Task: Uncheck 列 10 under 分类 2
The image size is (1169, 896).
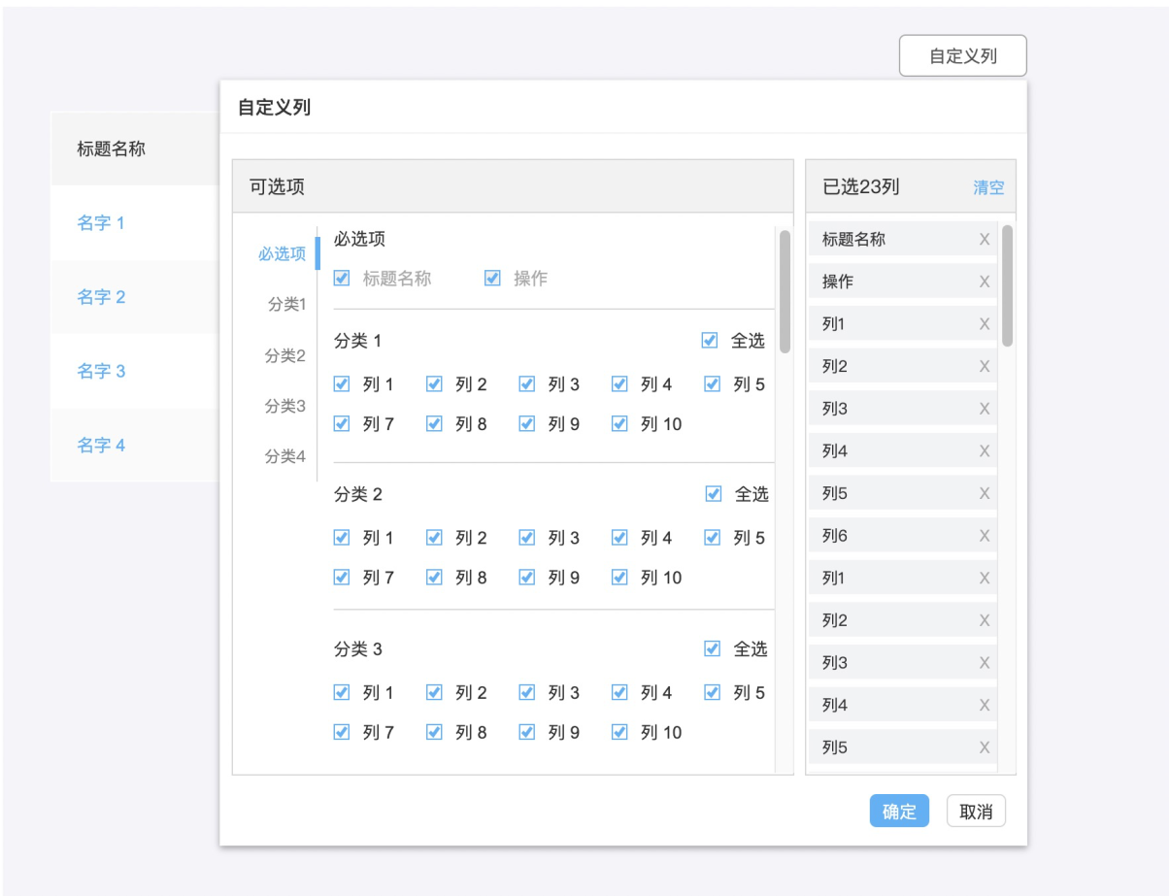Action: click(620, 578)
